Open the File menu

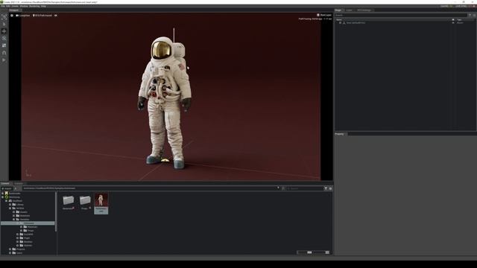pos(3,6)
